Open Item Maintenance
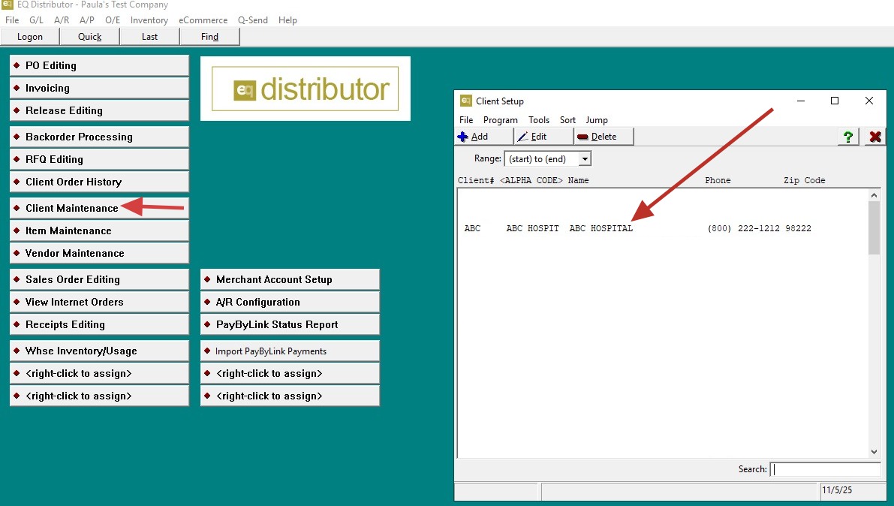This screenshot has height=506, width=894. click(99, 230)
